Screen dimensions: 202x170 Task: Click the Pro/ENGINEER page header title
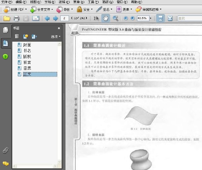click(x=122, y=30)
